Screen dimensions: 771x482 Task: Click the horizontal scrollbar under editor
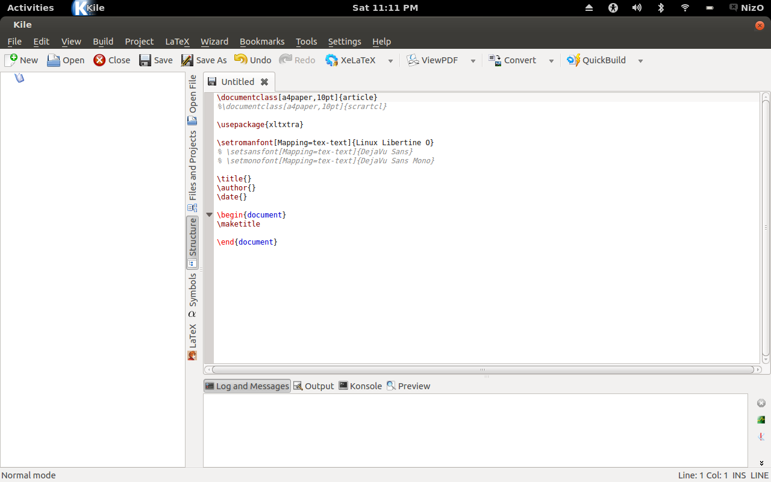(482, 370)
